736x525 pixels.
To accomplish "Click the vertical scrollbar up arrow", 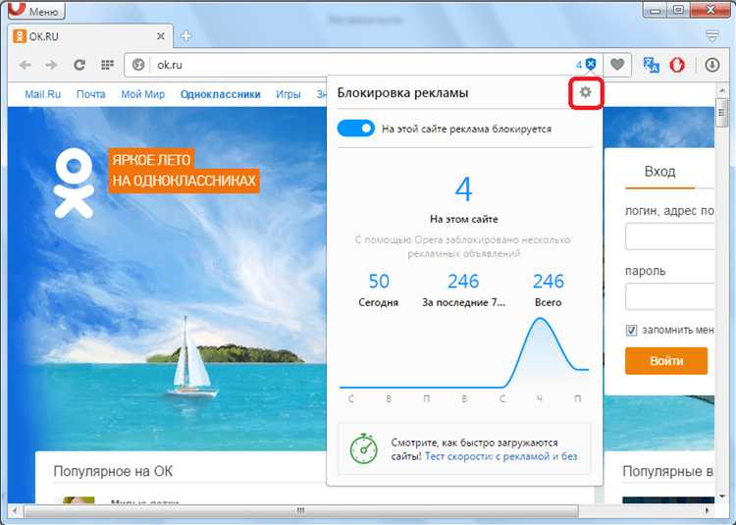I will pyautogui.click(x=722, y=89).
